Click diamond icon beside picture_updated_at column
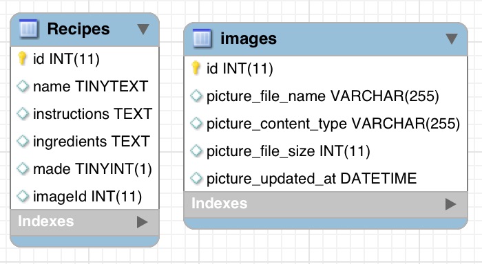The width and height of the screenshot is (482, 264). coord(196,178)
